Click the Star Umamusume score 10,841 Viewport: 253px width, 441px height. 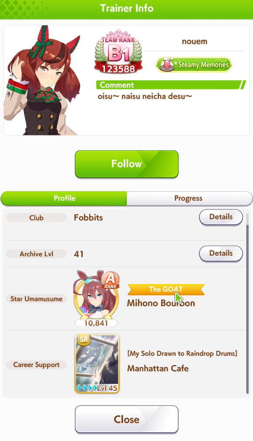96,323
